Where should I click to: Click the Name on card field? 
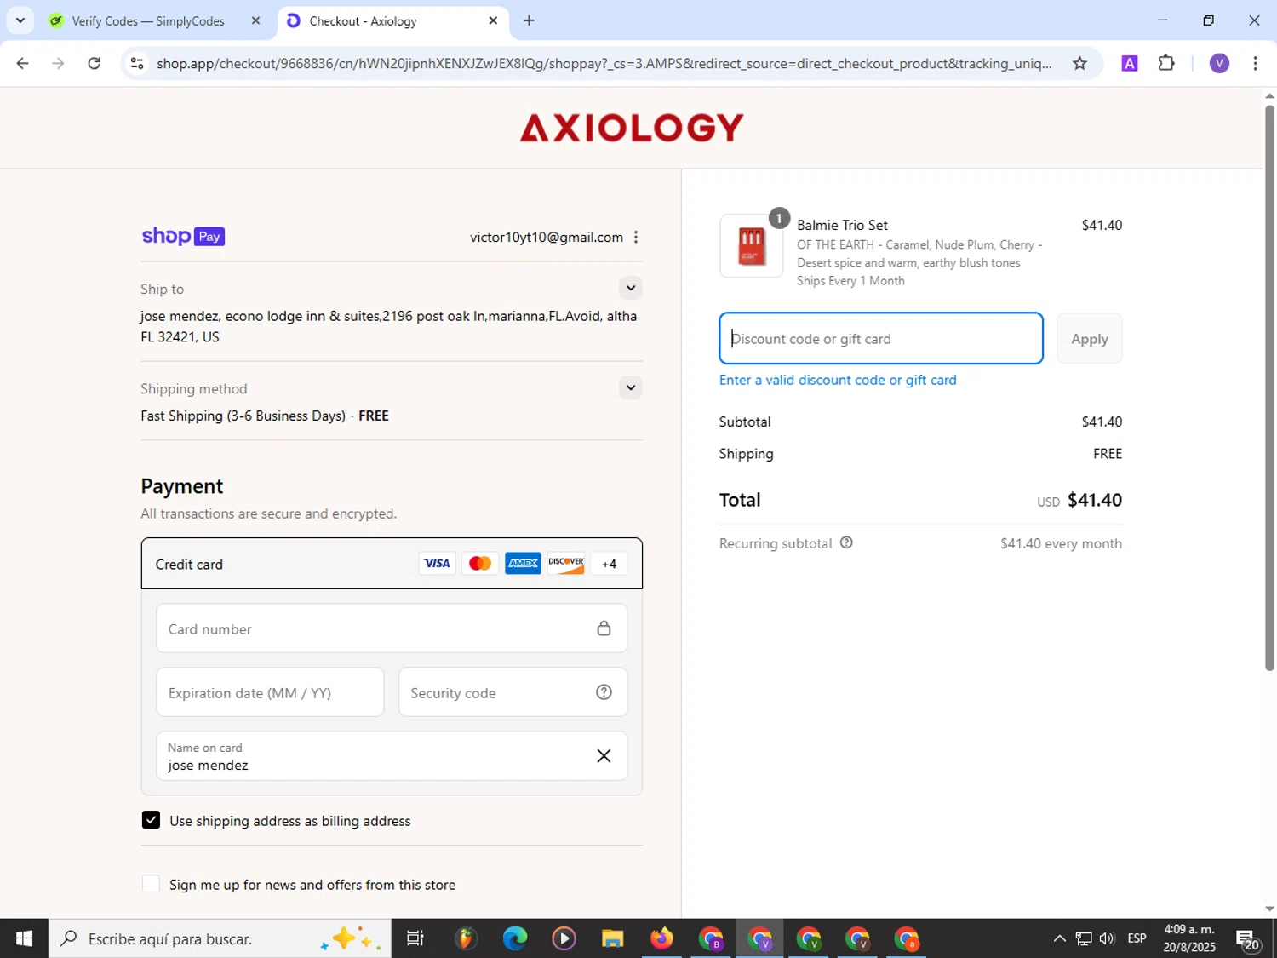point(392,756)
